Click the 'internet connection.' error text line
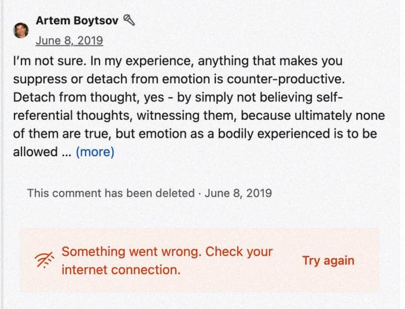 tap(121, 270)
